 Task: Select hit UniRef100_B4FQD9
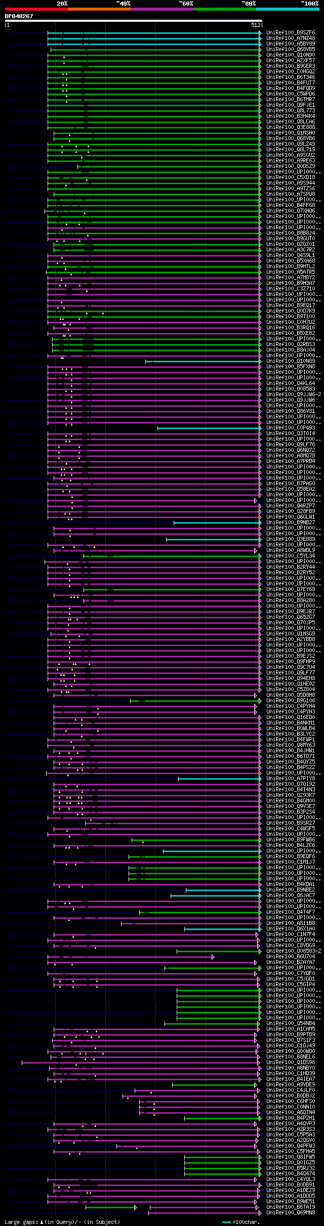tap(291, 89)
